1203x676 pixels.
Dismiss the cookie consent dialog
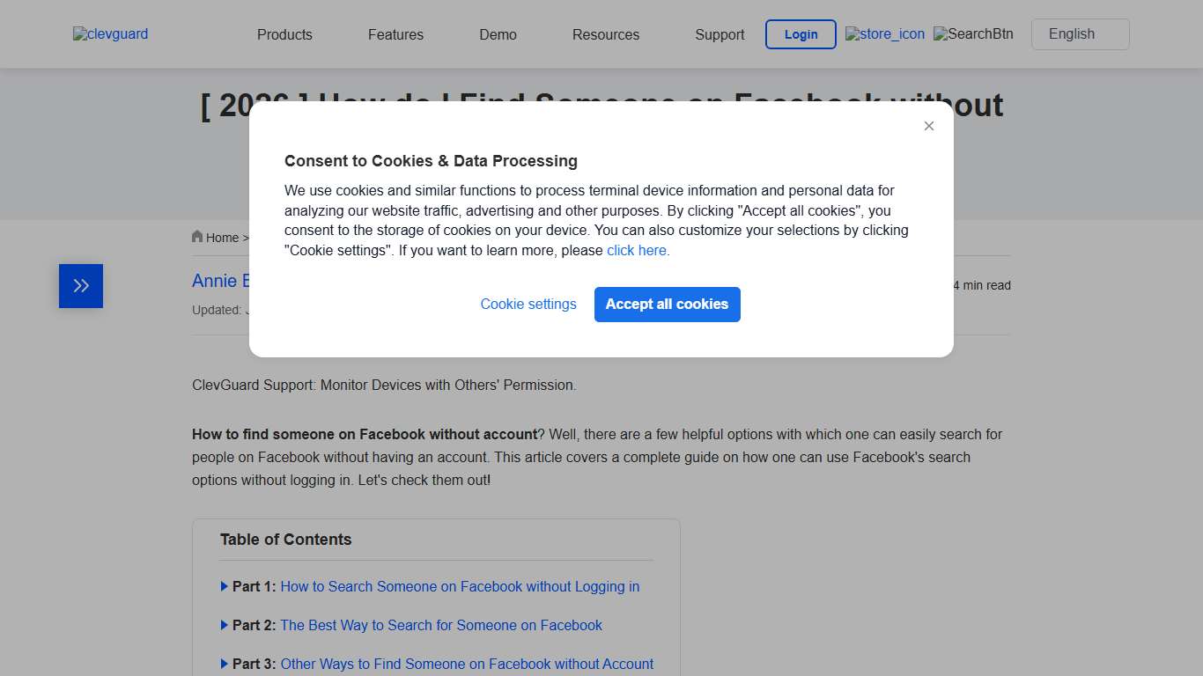(x=928, y=126)
